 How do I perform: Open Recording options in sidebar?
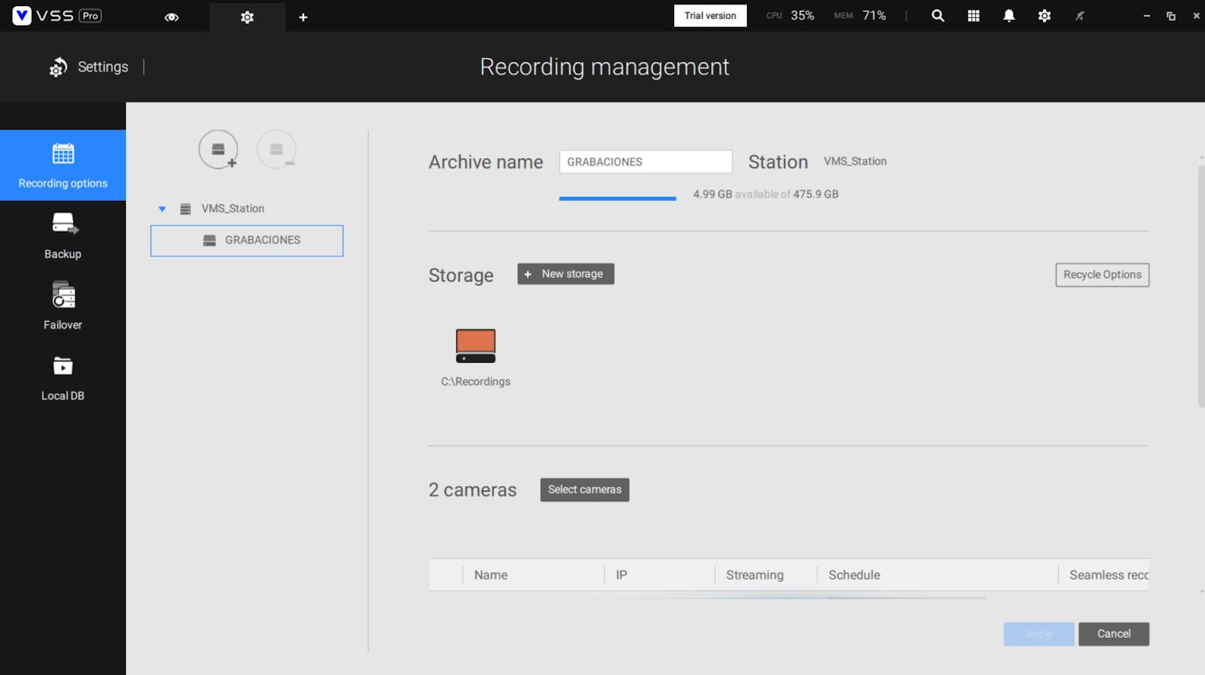[x=63, y=166]
